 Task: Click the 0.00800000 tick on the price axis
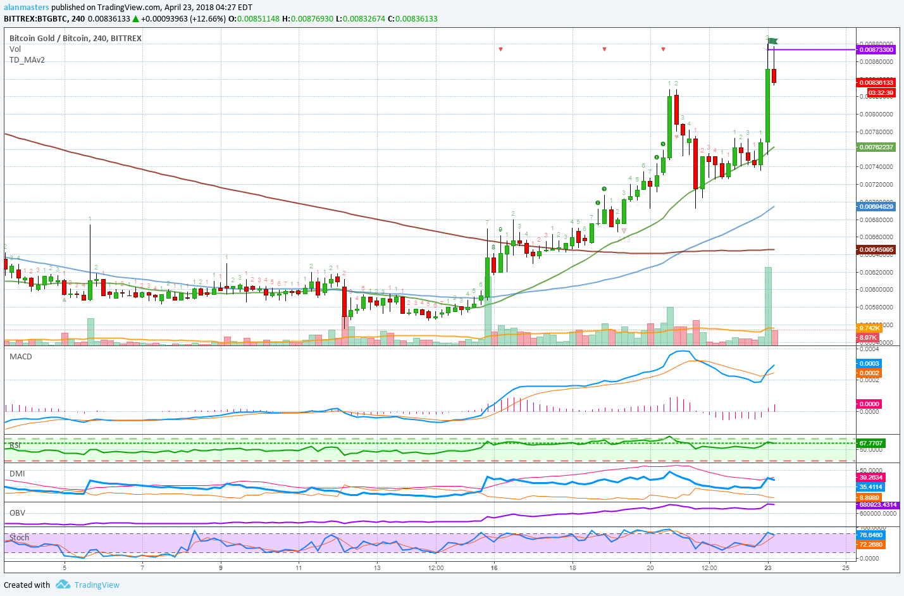(x=876, y=115)
